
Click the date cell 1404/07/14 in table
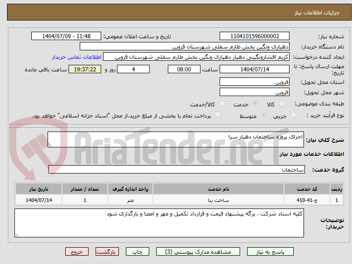pos(39,200)
